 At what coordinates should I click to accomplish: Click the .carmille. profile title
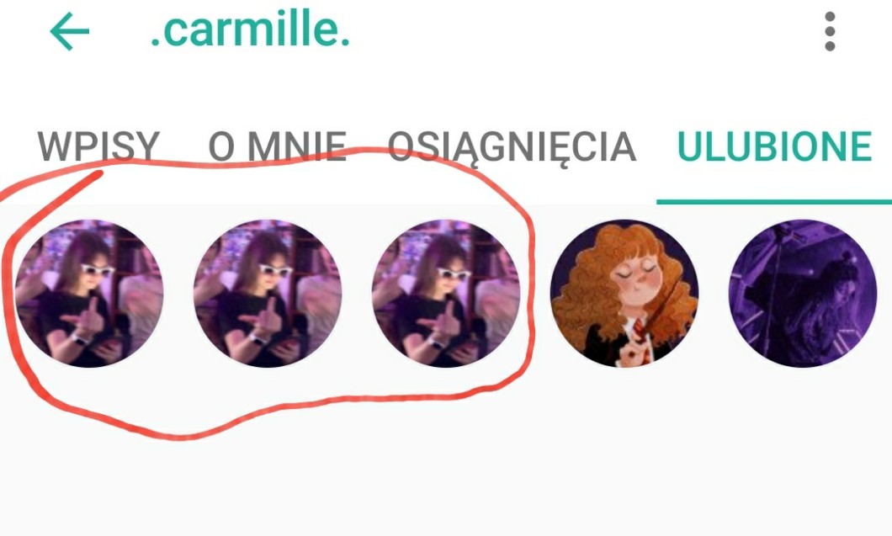tap(250, 29)
